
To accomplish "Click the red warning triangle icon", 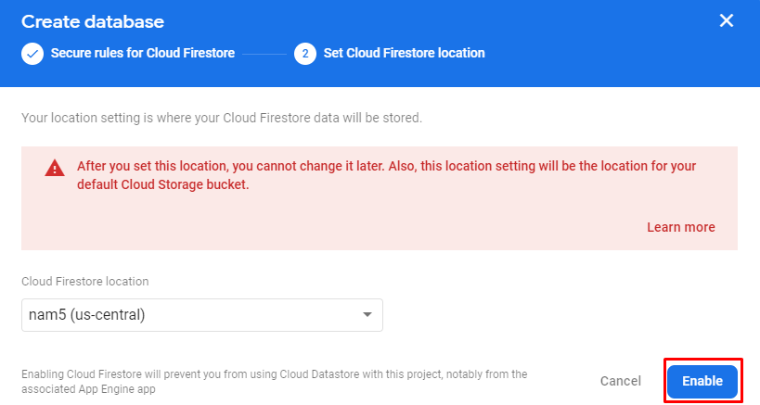I will point(55,168).
